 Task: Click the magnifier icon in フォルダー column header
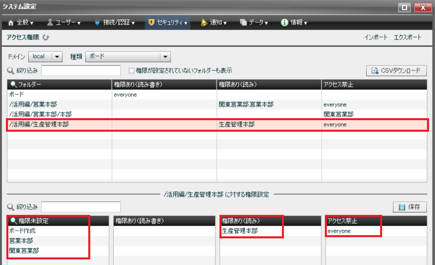tap(14, 84)
